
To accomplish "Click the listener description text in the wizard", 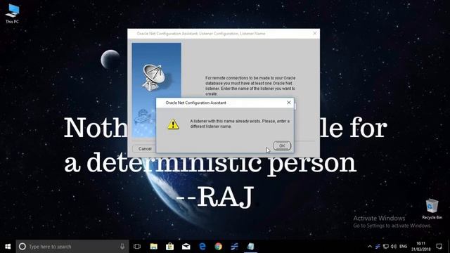I will tap(250, 86).
